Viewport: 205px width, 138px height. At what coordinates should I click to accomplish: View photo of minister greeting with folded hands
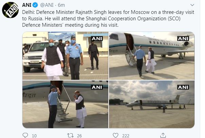click(x=65, y=104)
